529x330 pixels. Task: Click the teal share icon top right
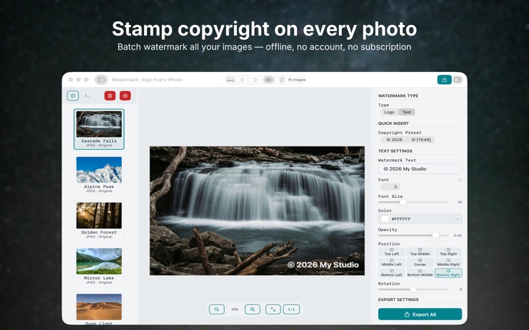point(444,80)
